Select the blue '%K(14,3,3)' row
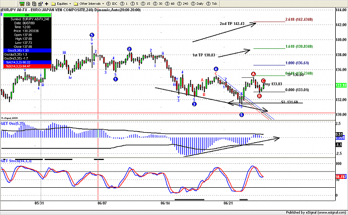Viewport: 348px width, 215px height. tap(27, 62)
